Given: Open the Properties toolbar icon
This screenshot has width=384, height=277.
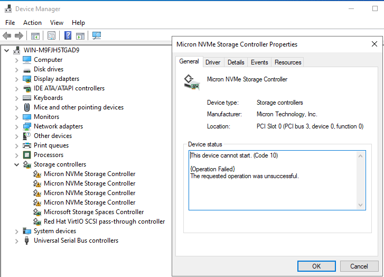Looking at the screenshot, I should tap(51, 35).
